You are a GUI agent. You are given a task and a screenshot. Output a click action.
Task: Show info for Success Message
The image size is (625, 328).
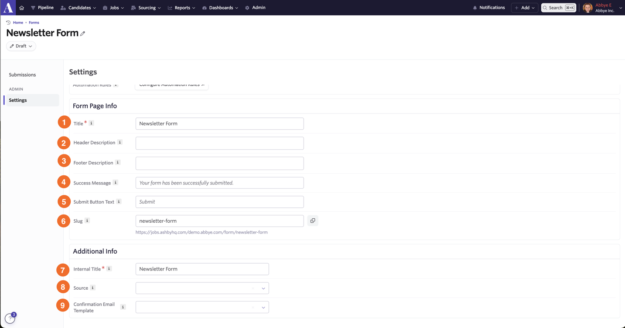tap(116, 183)
